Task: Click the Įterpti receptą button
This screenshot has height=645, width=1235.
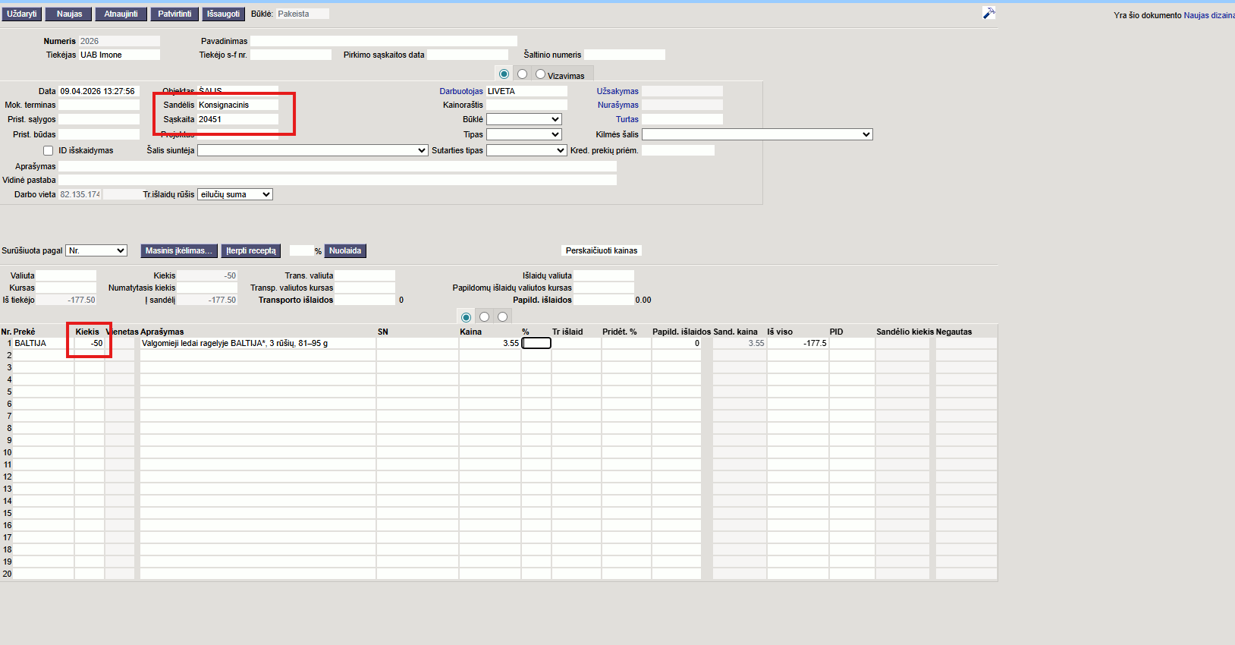Action: tap(251, 251)
